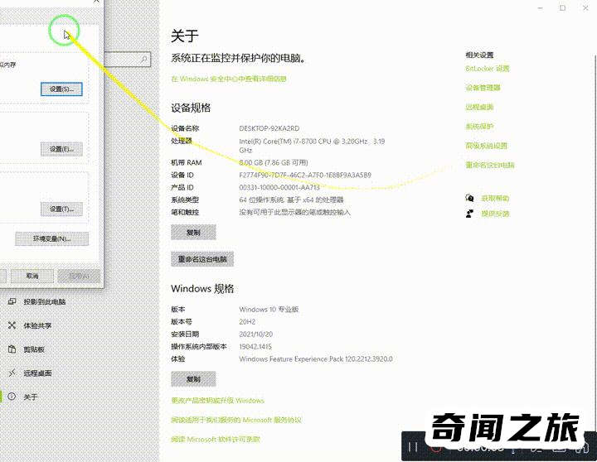
Task: Click the 安装日期 value 2021/10/20
Action: pyautogui.click(x=256, y=334)
